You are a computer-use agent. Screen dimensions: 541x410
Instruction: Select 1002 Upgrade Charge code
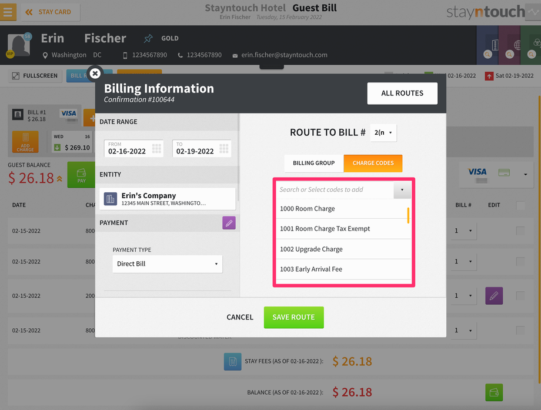[x=343, y=249]
